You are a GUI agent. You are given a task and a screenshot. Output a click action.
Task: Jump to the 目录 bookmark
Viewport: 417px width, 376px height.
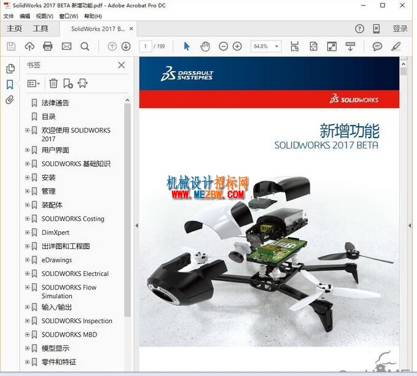pyautogui.click(x=49, y=117)
